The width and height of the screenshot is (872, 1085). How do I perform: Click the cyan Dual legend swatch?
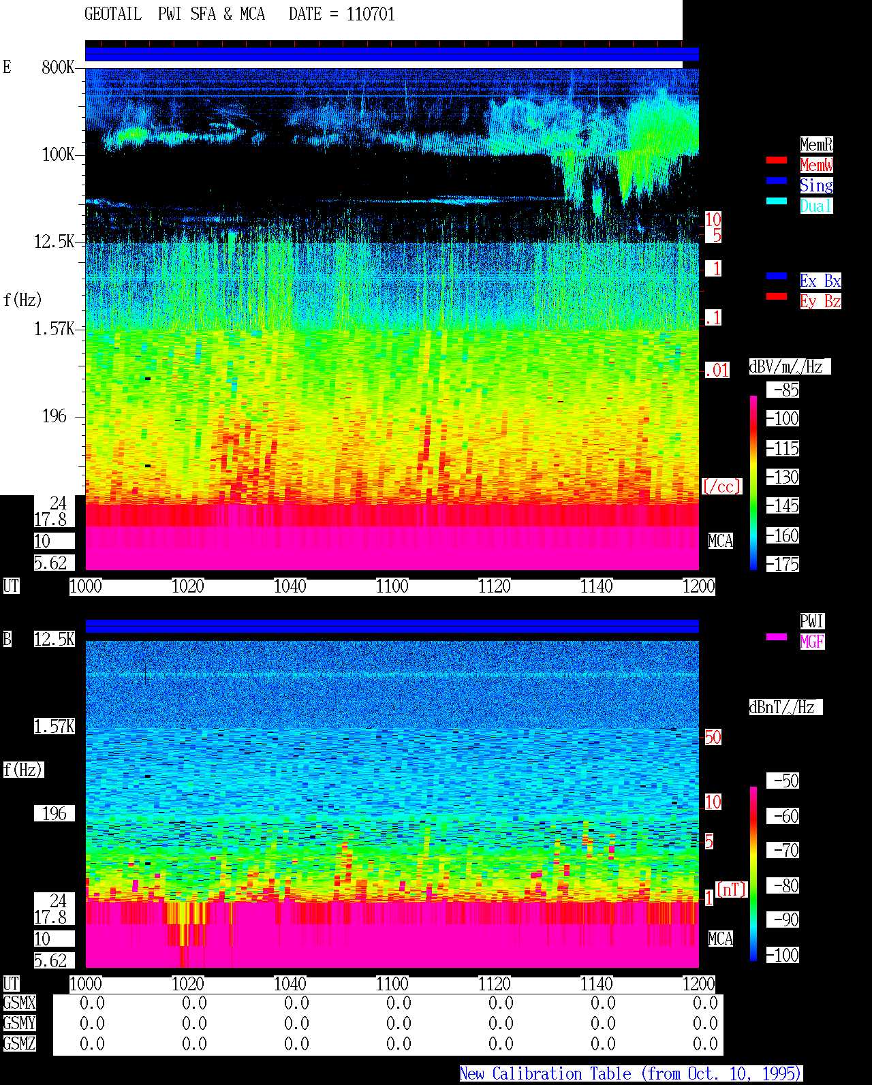tap(777, 201)
